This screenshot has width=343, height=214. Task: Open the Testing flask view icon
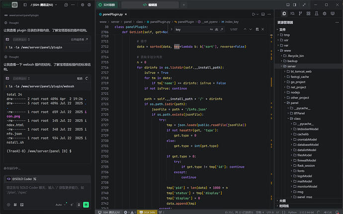[317, 13]
